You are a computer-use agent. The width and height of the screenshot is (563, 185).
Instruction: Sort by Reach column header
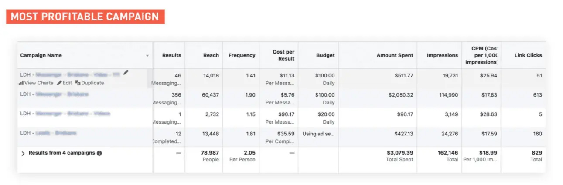tap(211, 55)
